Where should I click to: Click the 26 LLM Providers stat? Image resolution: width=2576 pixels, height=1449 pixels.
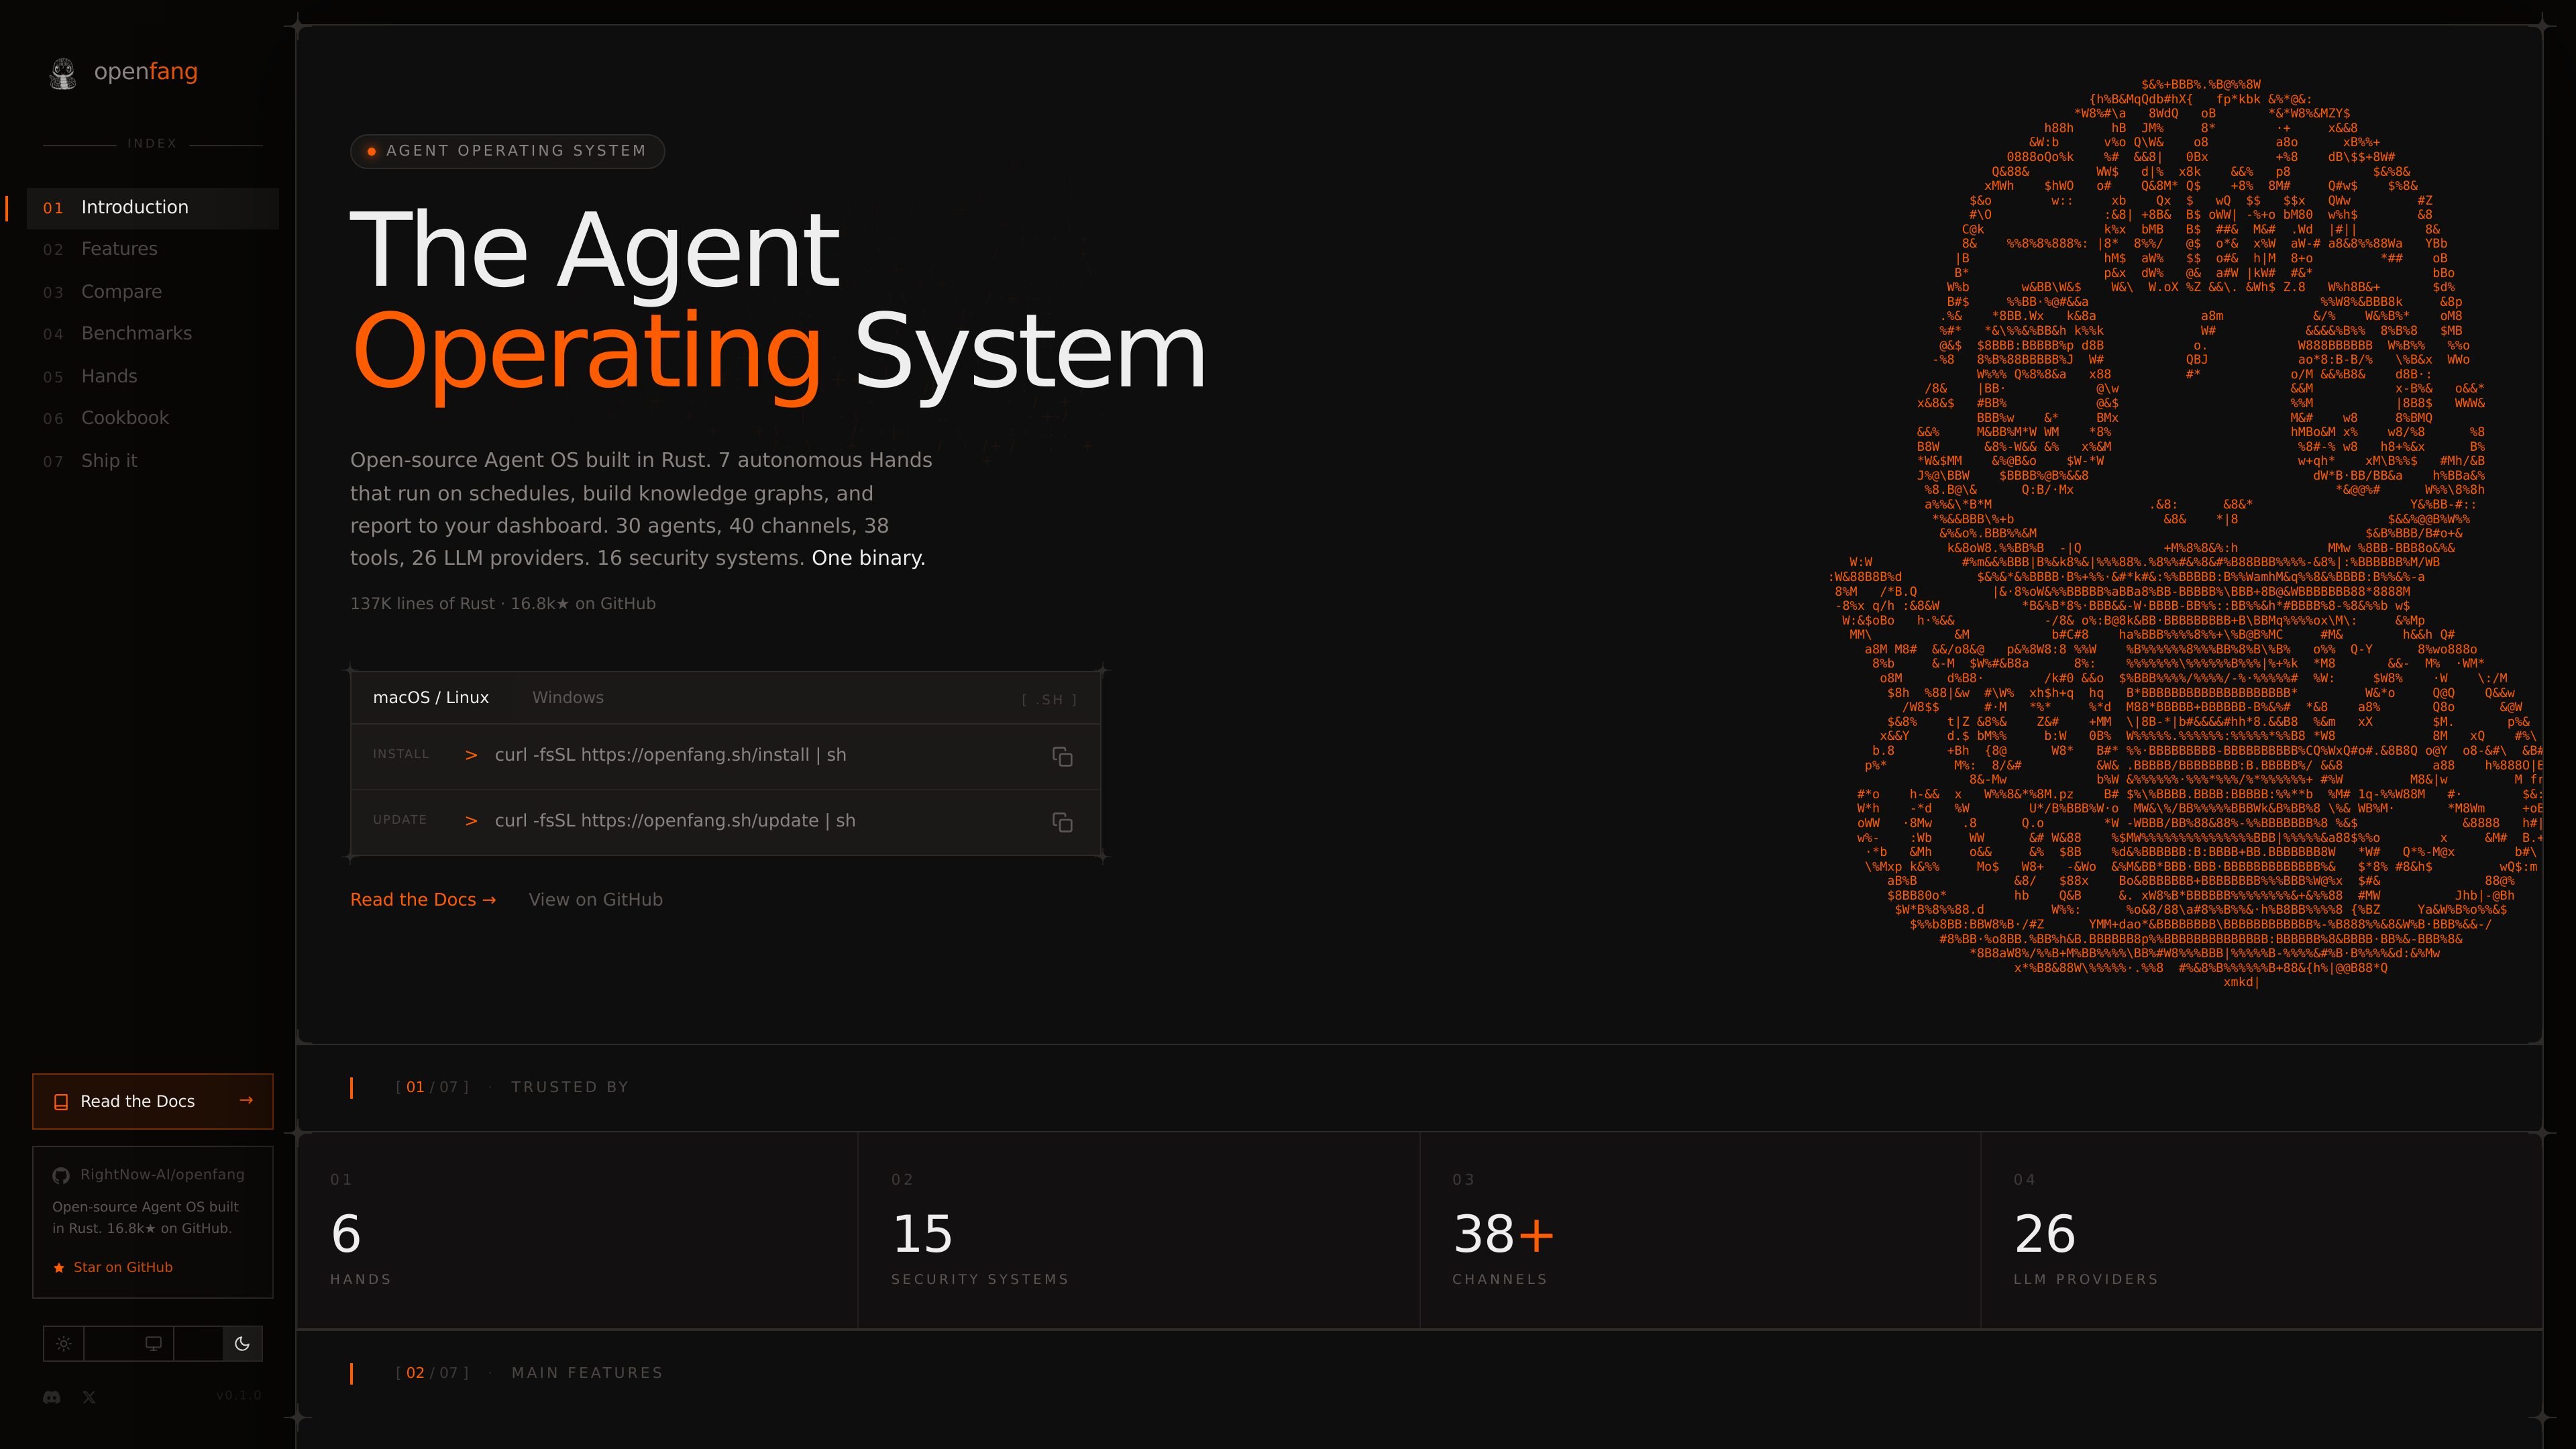(x=2262, y=1231)
